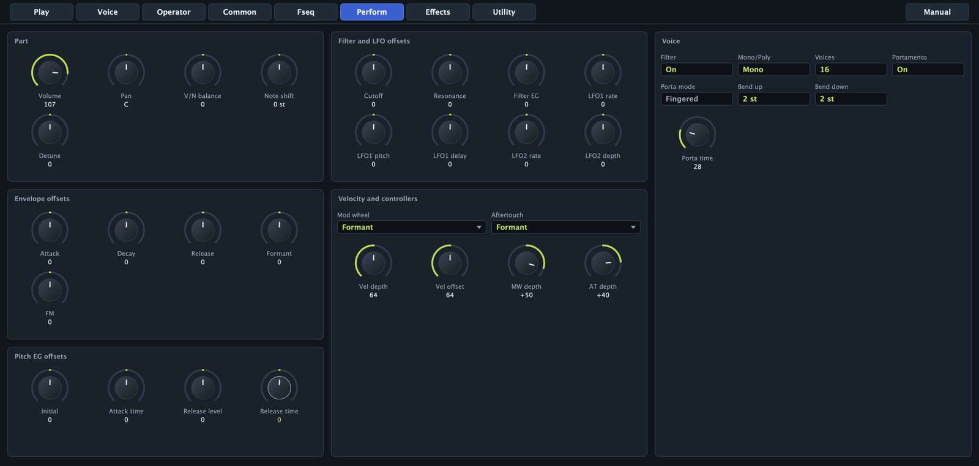The image size is (979, 466).
Task: Click the LFO1 delay knob
Action: (x=450, y=132)
